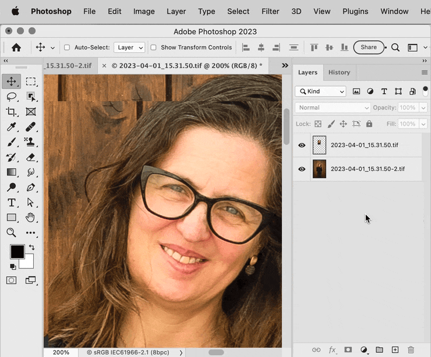This screenshot has width=431, height=357.
Task: Align horizontal centers in options bar
Action: coord(261,48)
